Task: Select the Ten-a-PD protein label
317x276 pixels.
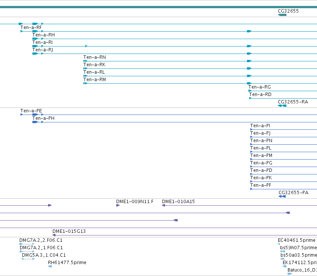Action: [261, 171]
